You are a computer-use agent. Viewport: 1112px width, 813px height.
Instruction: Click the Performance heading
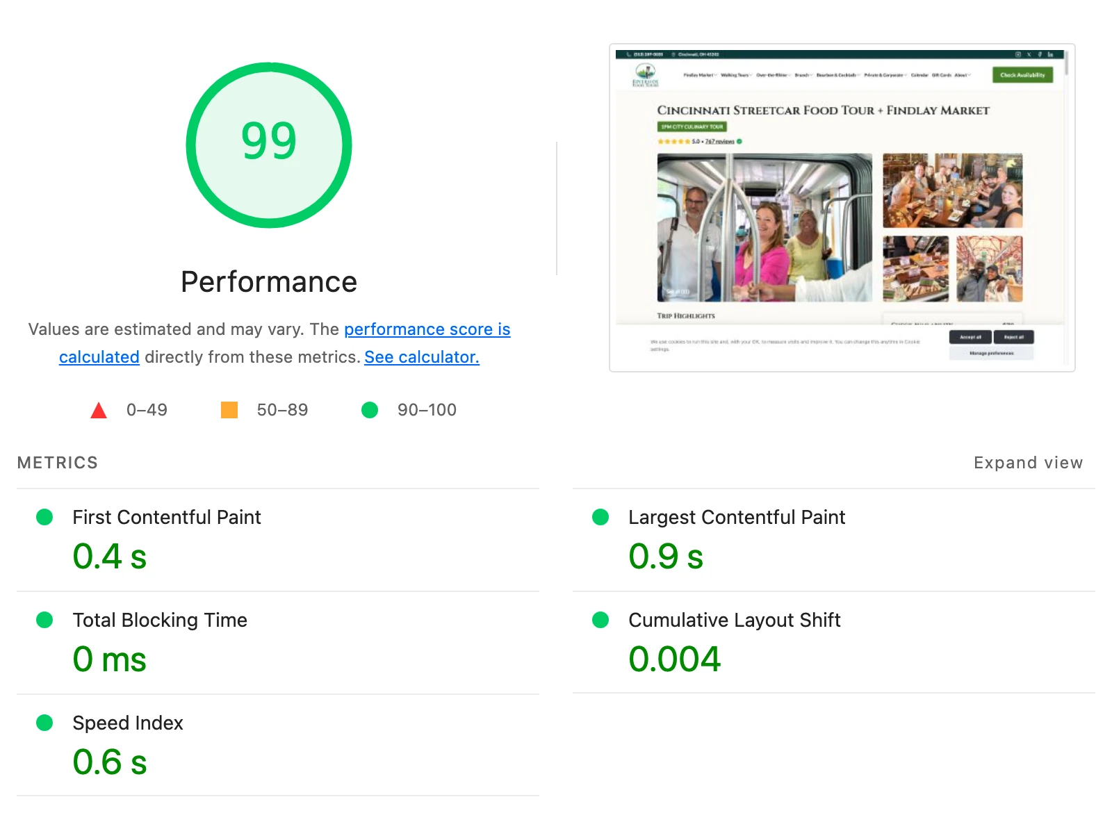pyautogui.click(x=269, y=282)
